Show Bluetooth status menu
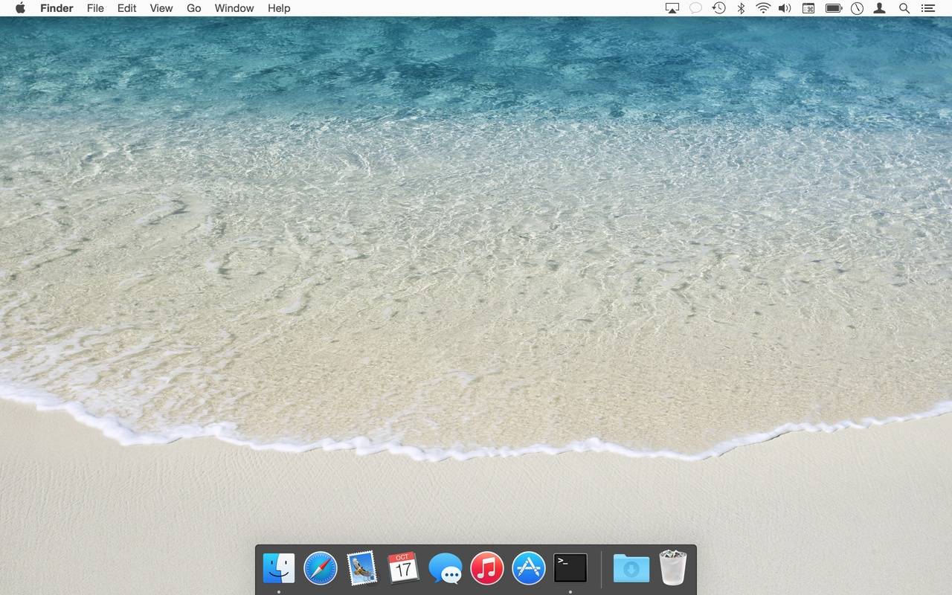952x595 pixels. pos(741,8)
